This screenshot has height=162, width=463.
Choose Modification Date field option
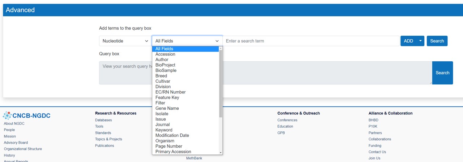click(172, 135)
